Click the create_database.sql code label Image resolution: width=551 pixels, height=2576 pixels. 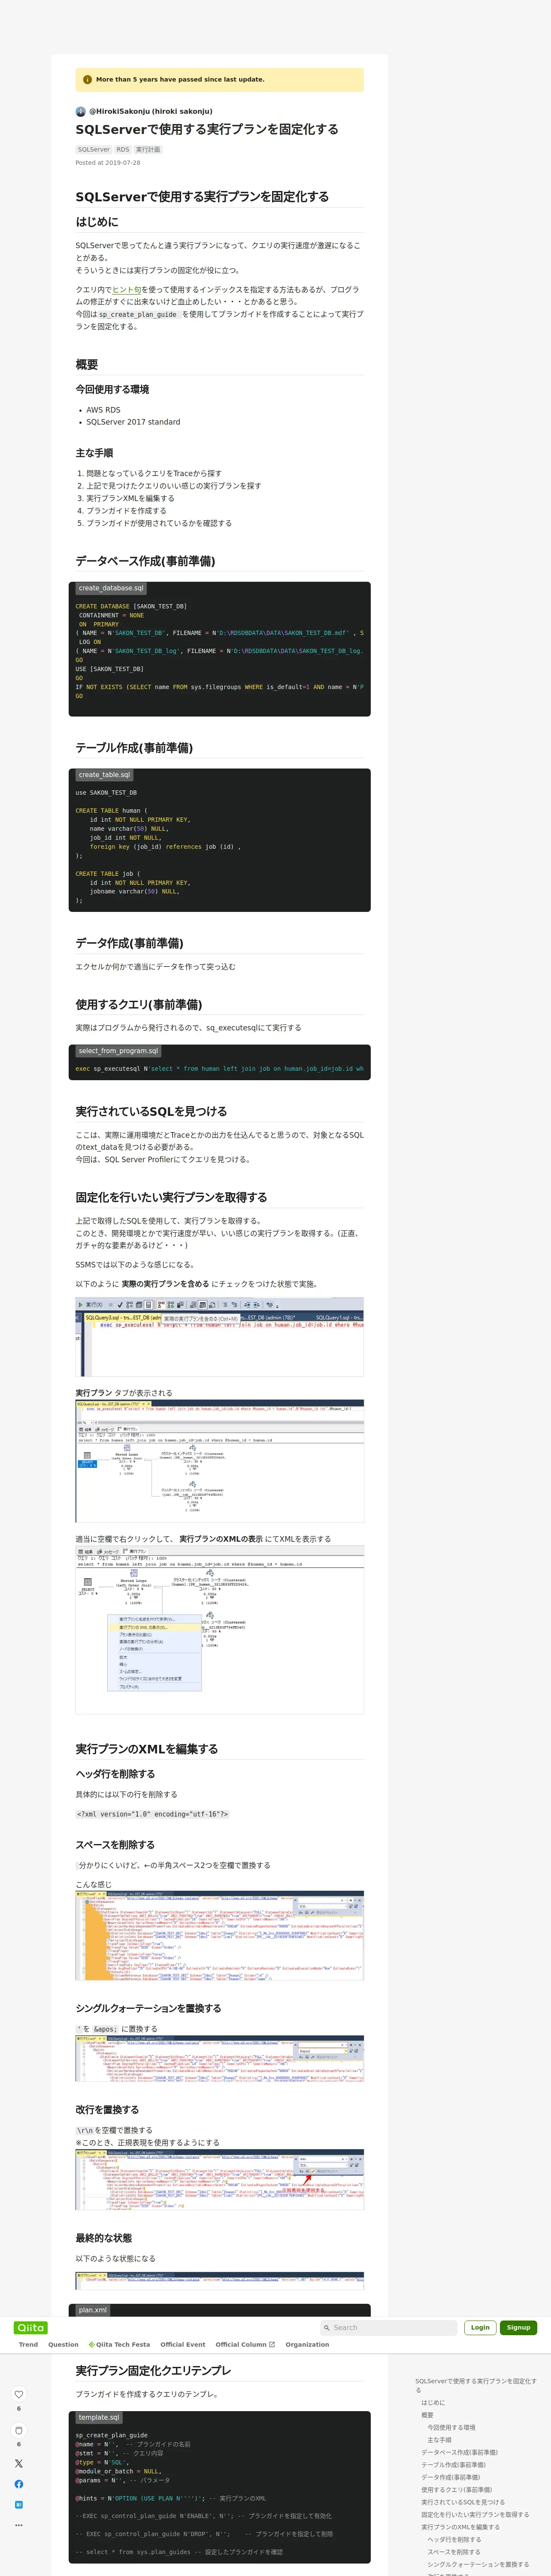(x=111, y=588)
